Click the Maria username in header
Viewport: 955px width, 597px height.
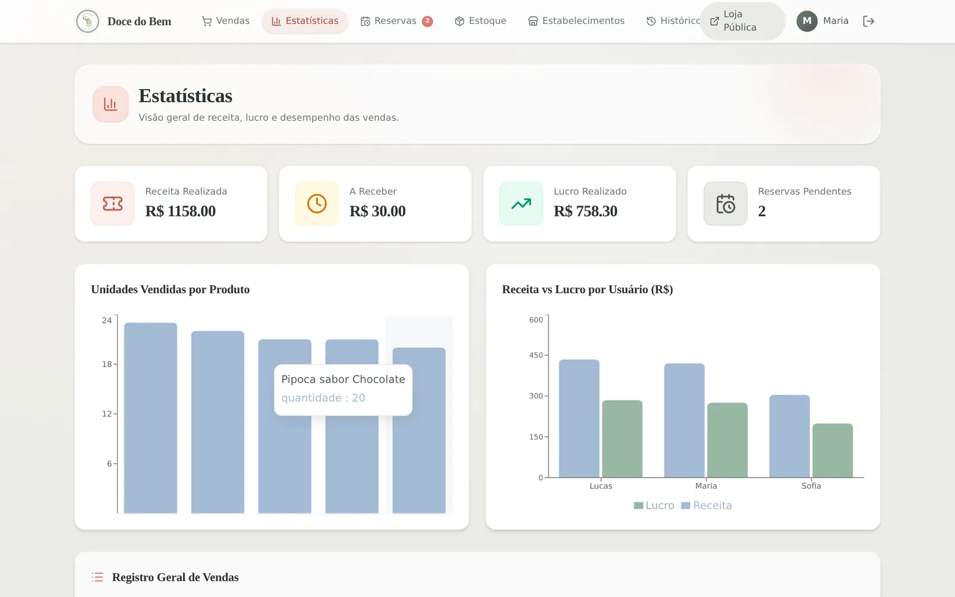(x=836, y=21)
